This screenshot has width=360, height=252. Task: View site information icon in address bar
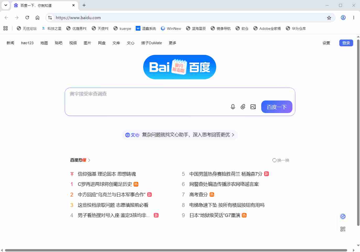pyautogui.click(x=50, y=18)
